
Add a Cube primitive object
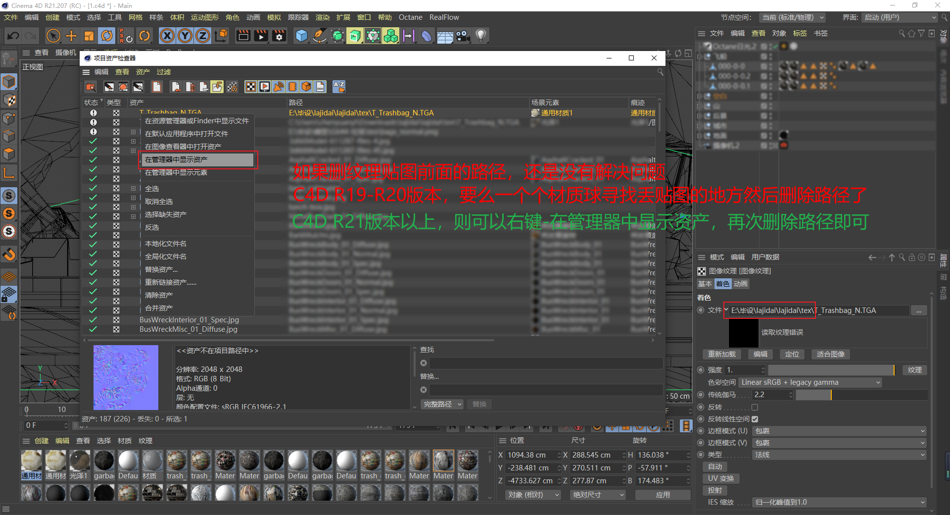[x=301, y=36]
